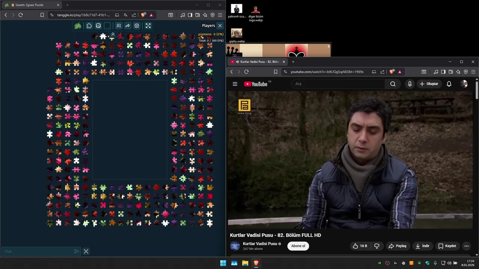The image size is (479, 269).
Task: Like the video showing 16 B
Action: [x=360, y=246]
